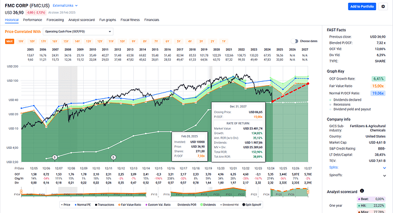Click the Analyst scorecard info icon

pos(362,191)
